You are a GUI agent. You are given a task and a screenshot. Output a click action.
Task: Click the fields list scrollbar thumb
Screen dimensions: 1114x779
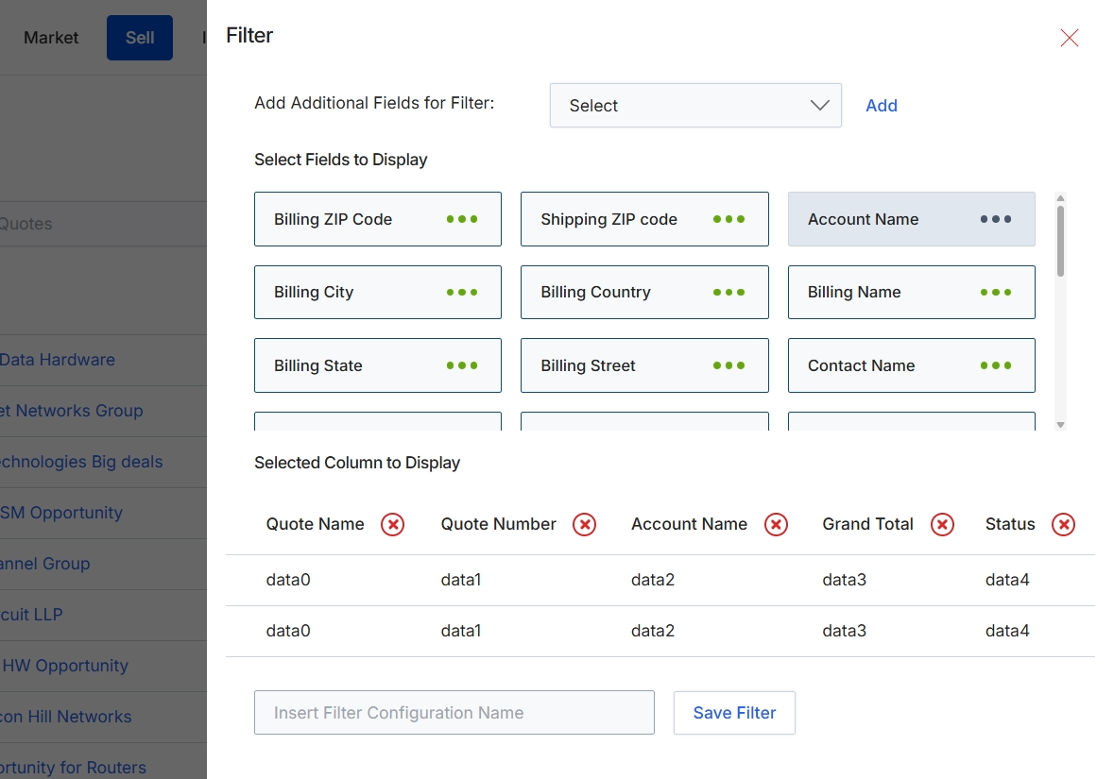(1060, 241)
